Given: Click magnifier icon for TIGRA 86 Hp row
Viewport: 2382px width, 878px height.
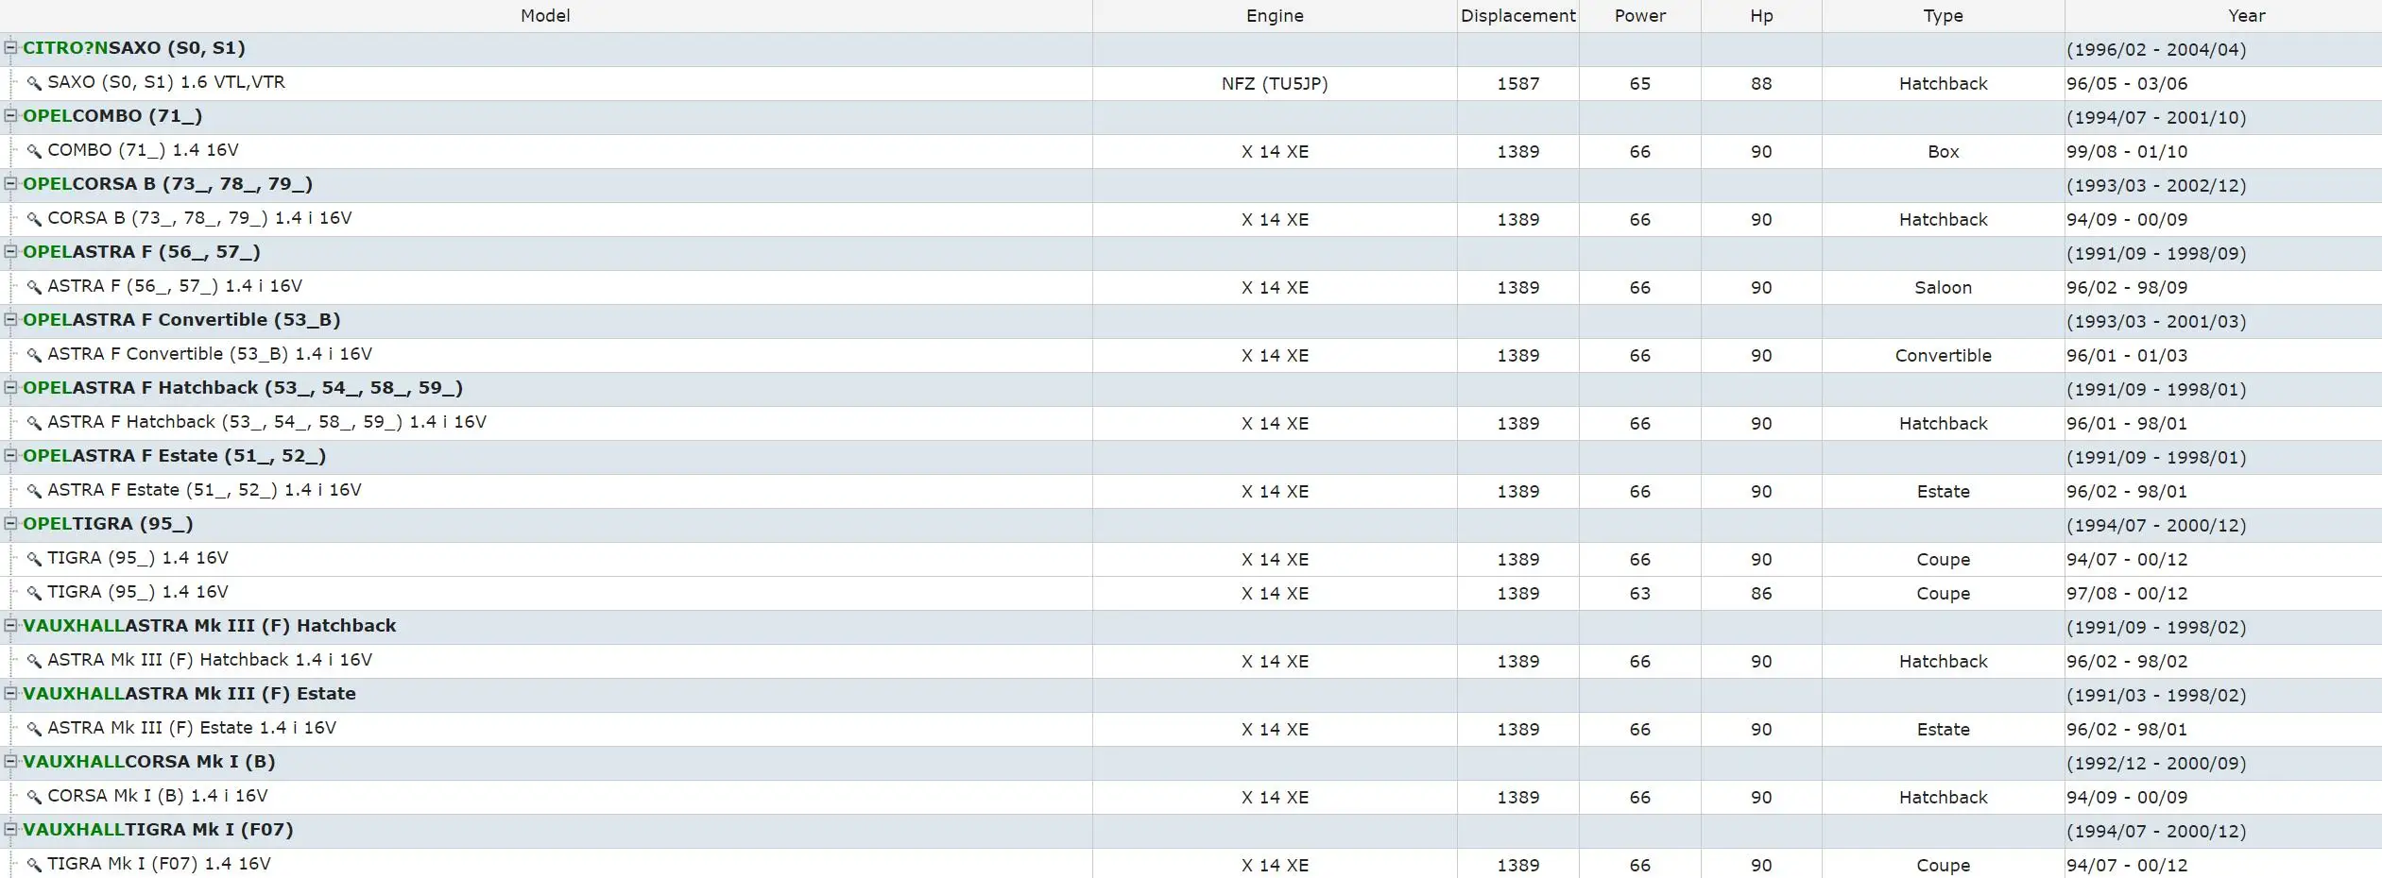Looking at the screenshot, I should [x=34, y=593].
